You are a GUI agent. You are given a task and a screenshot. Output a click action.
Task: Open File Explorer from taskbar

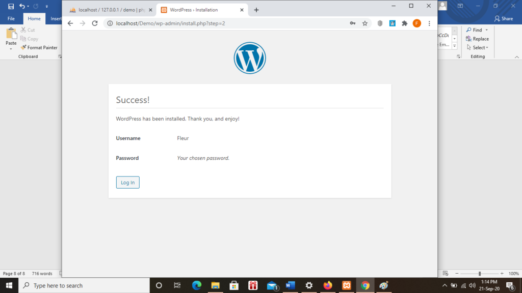point(216,285)
